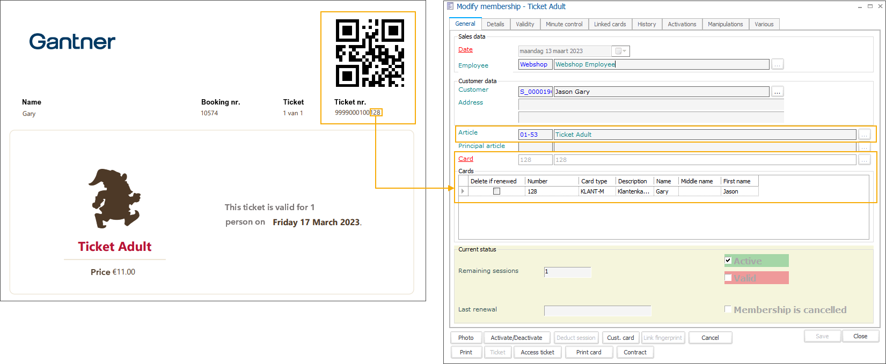The image size is (886, 364).
Task: Click the Deduct session button
Action: 576,338
